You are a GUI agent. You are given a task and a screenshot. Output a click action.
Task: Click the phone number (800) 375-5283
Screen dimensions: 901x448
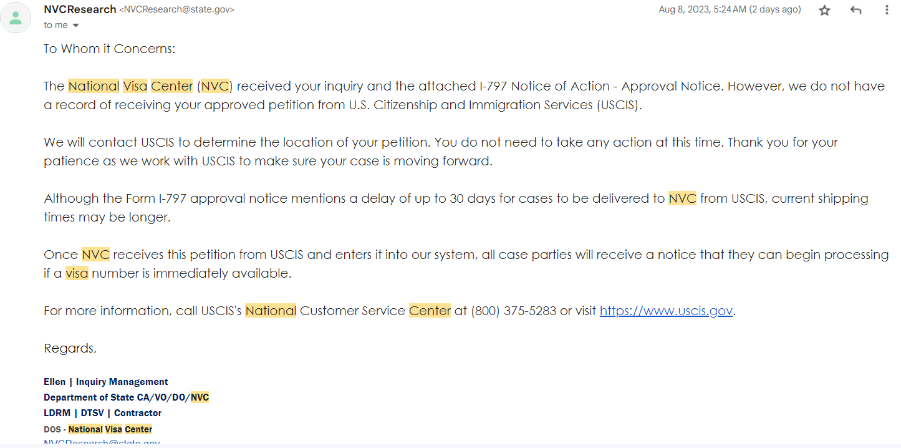pos(513,311)
